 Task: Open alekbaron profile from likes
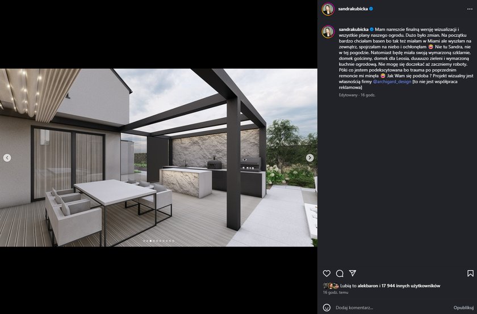(x=368, y=286)
